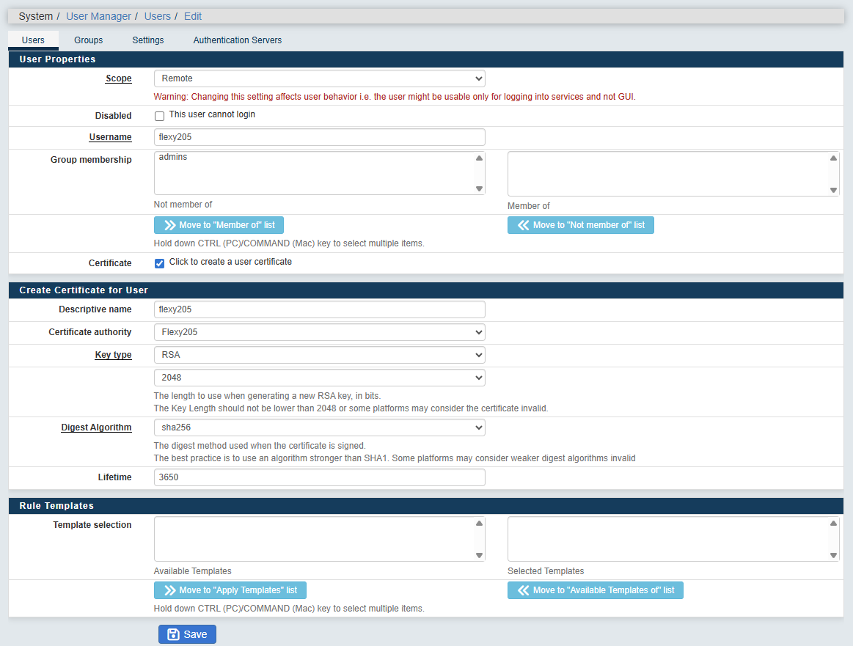Click double-arrow icon on Move to "Available Templates of"

pyautogui.click(x=523, y=590)
